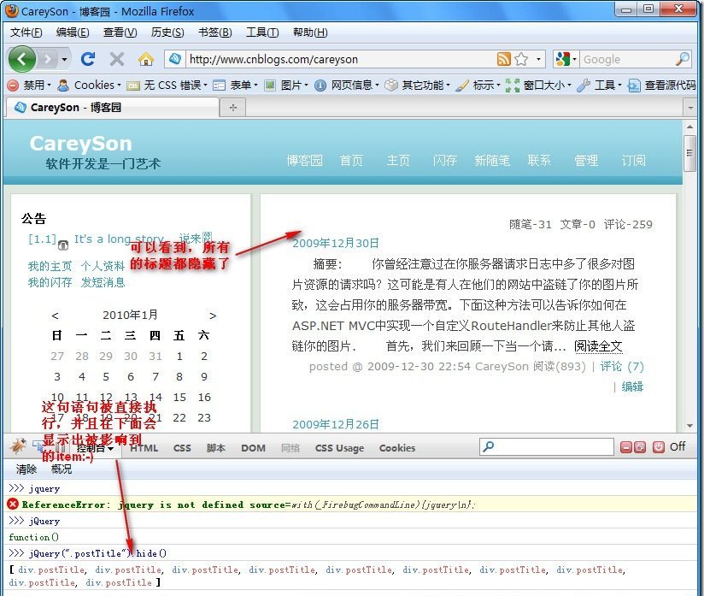Click the 概况 profile button

pyautogui.click(x=62, y=469)
